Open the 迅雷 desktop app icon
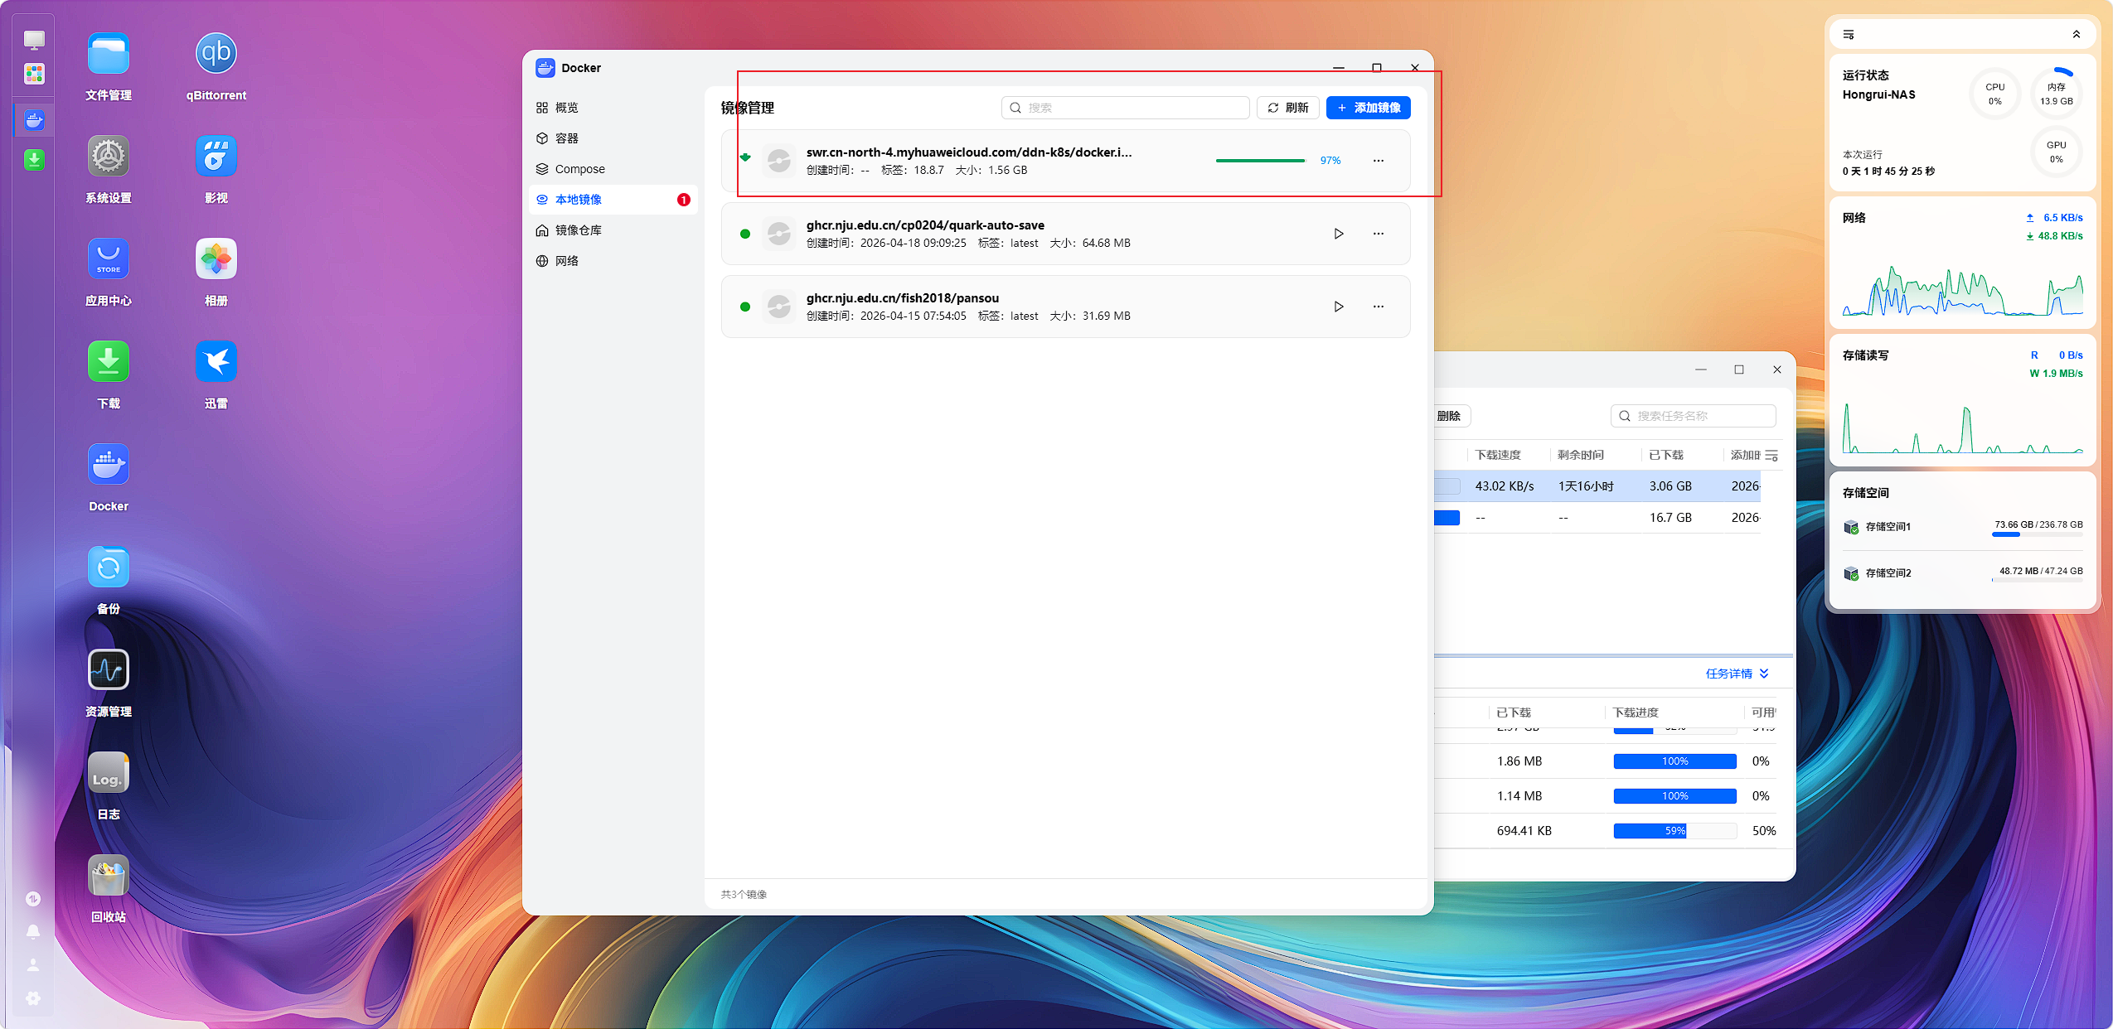2113x1029 pixels. click(216, 363)
